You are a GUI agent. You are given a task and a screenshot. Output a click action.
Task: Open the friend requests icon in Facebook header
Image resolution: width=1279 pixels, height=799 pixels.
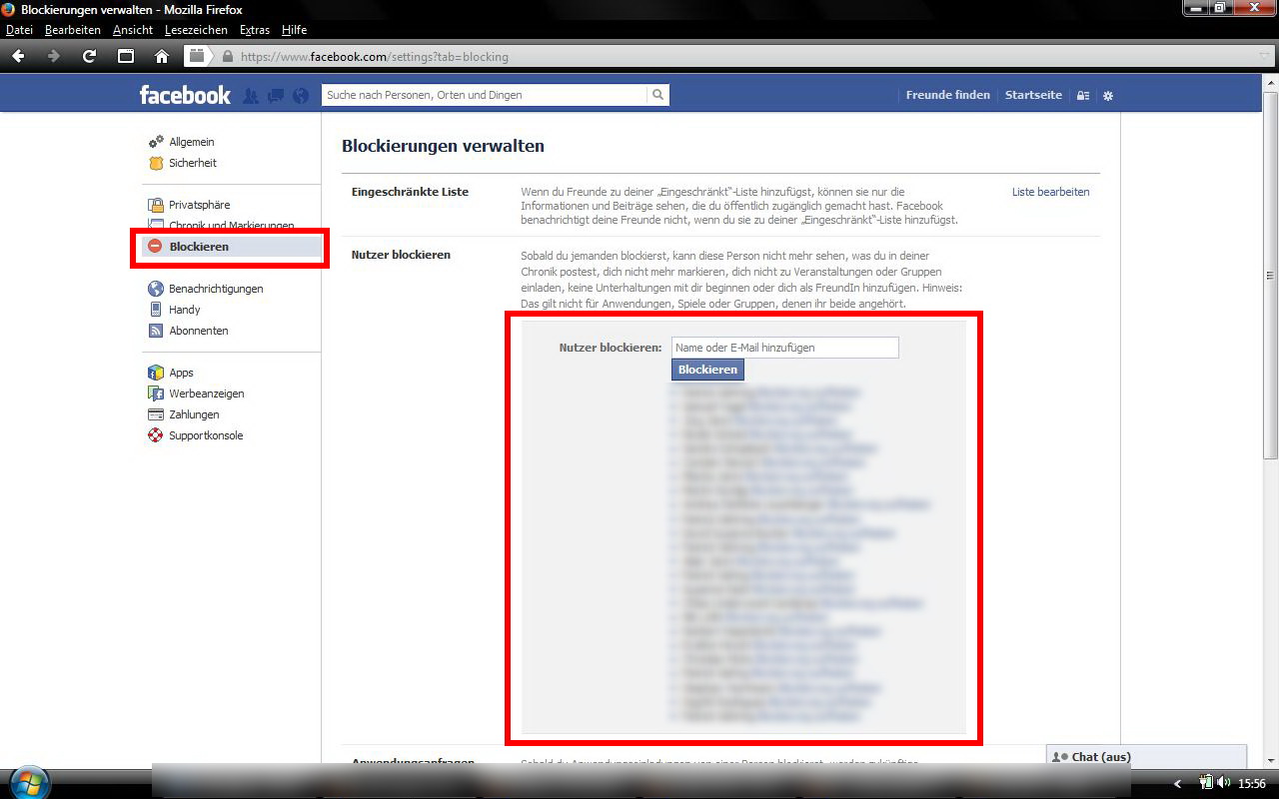click(x=251, y=96)
